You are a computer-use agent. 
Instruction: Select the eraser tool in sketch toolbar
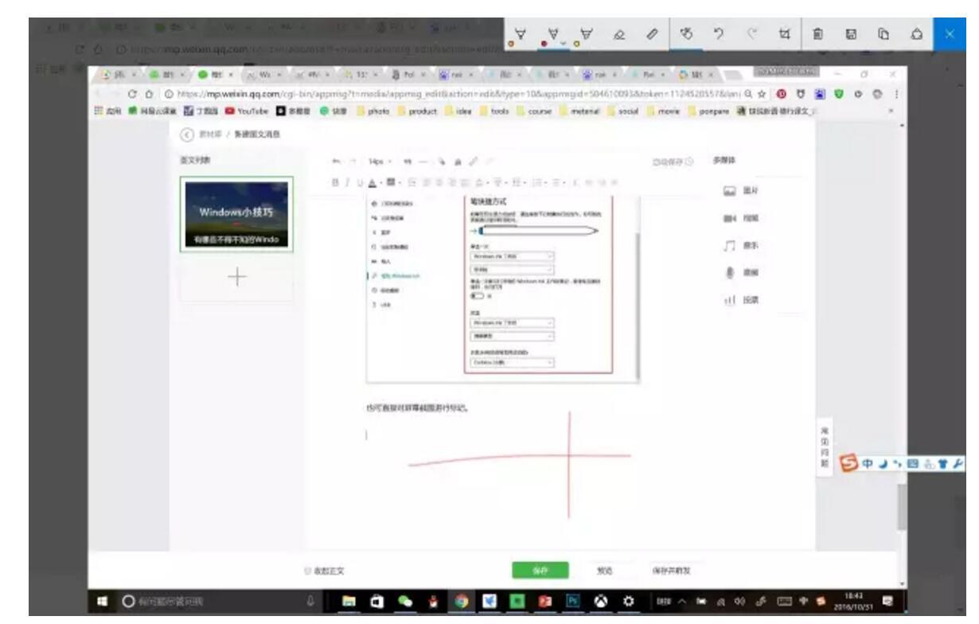tap(618, 34)
